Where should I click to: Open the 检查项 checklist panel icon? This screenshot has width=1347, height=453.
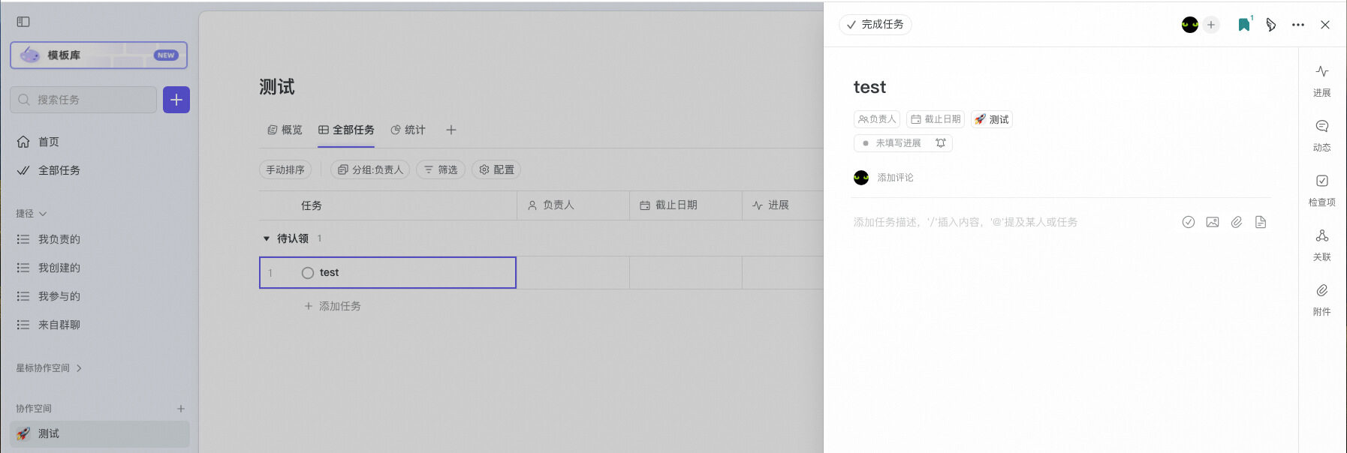pyautogui.click(x=1321, y=181)
